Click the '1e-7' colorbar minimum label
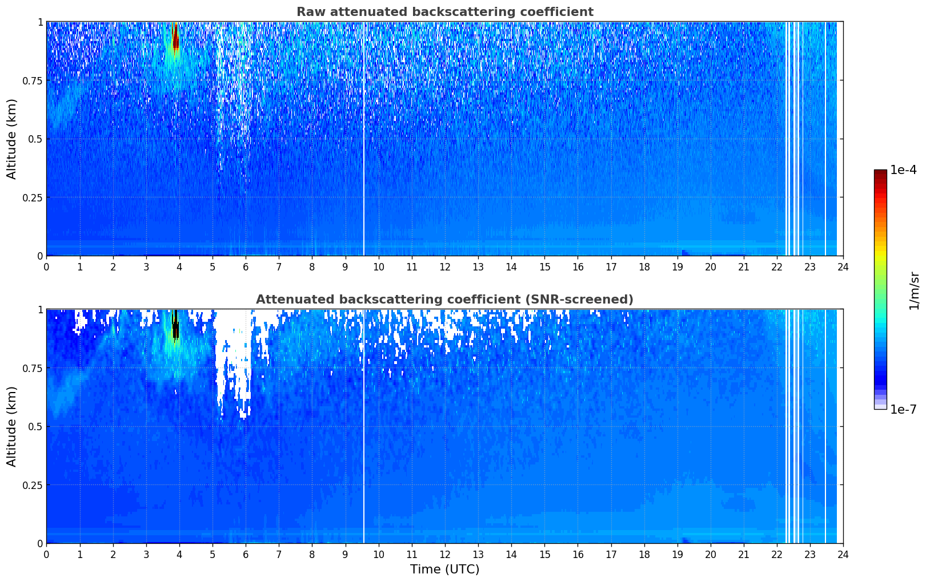 coord(903,410)
